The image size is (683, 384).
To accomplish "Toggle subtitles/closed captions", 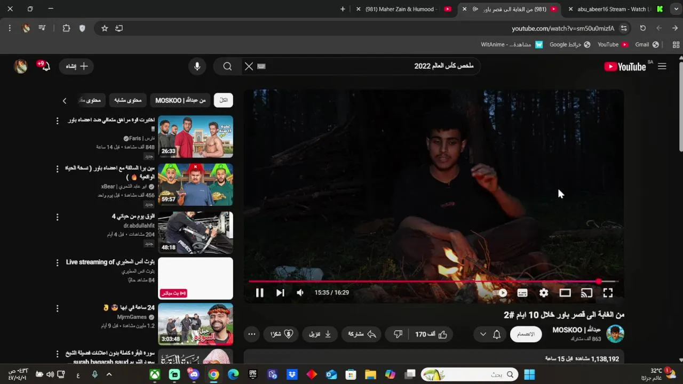I will (522, 293).
